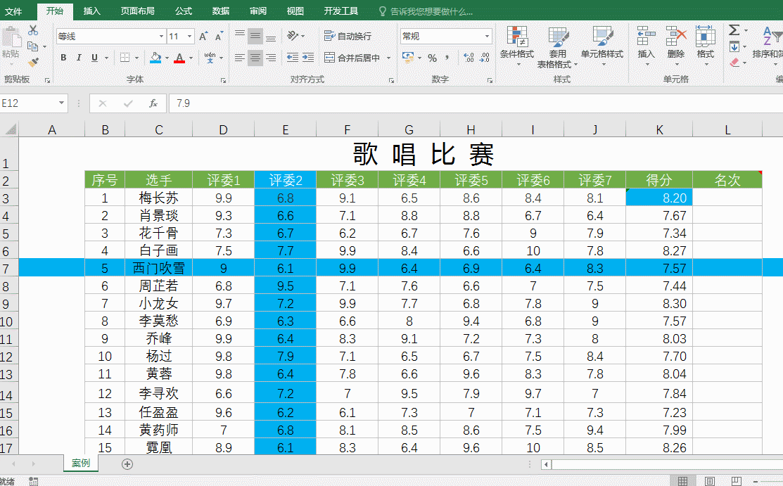Toggle italic formatting

point(79,58)
